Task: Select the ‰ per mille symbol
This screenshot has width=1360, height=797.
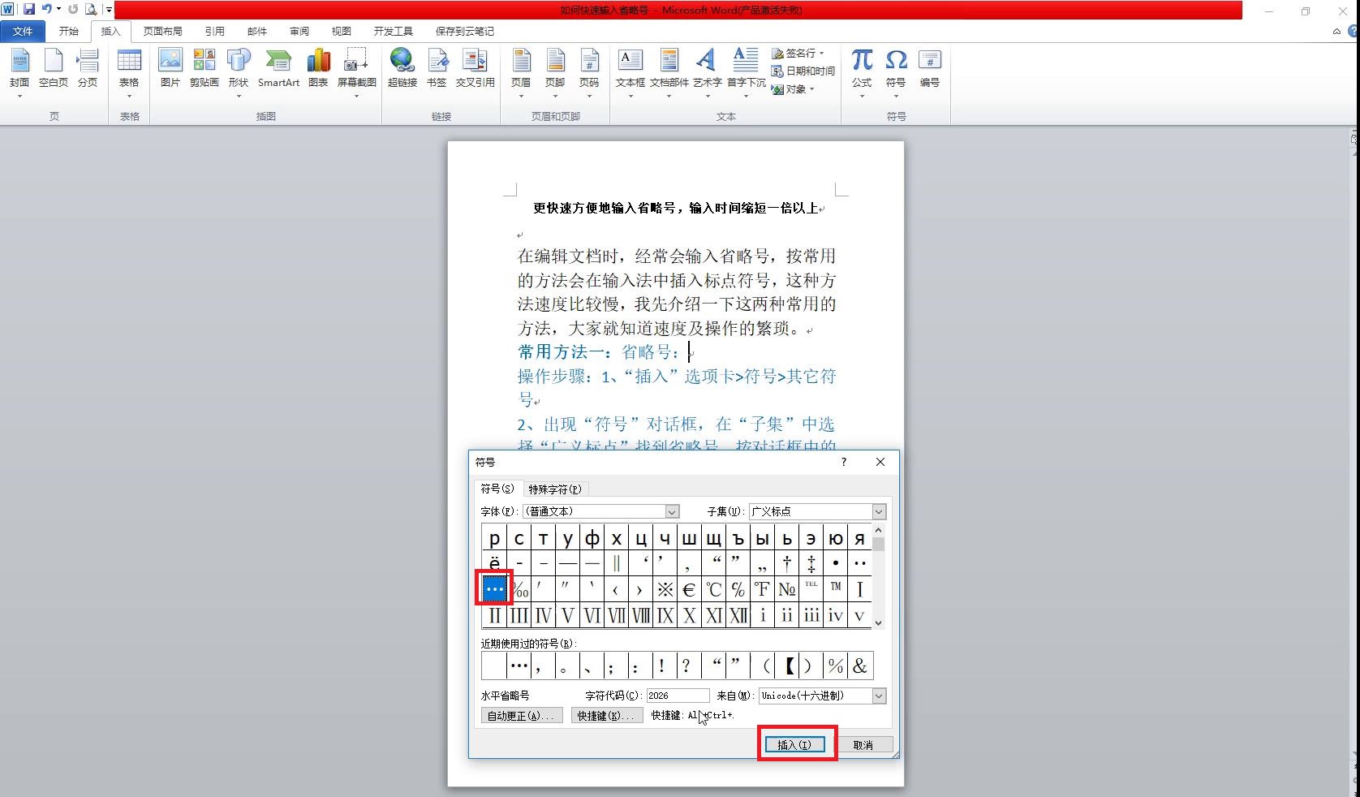Action: pos(519,588)
